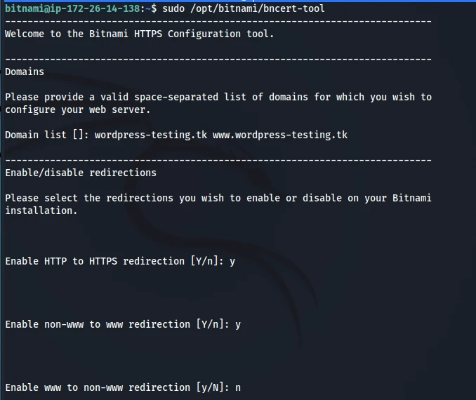
Task: Click the [Y/n] option on the HTTPS redirection line
Action: (204, 261)
